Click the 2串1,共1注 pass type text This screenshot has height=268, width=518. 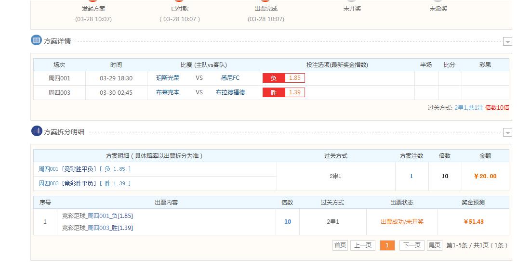click(469, 108)
